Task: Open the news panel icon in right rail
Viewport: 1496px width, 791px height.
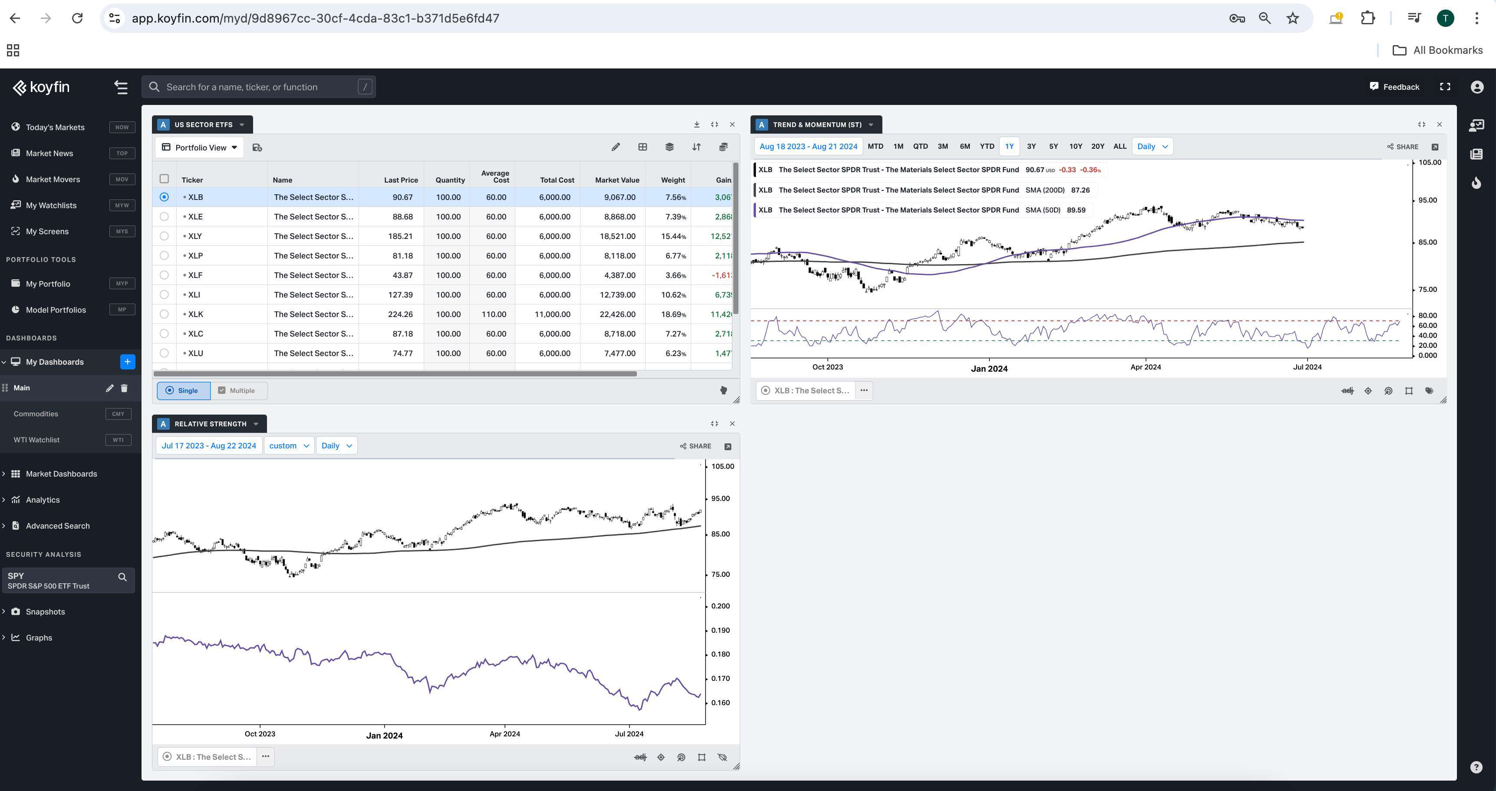Action: [1477, 154]
